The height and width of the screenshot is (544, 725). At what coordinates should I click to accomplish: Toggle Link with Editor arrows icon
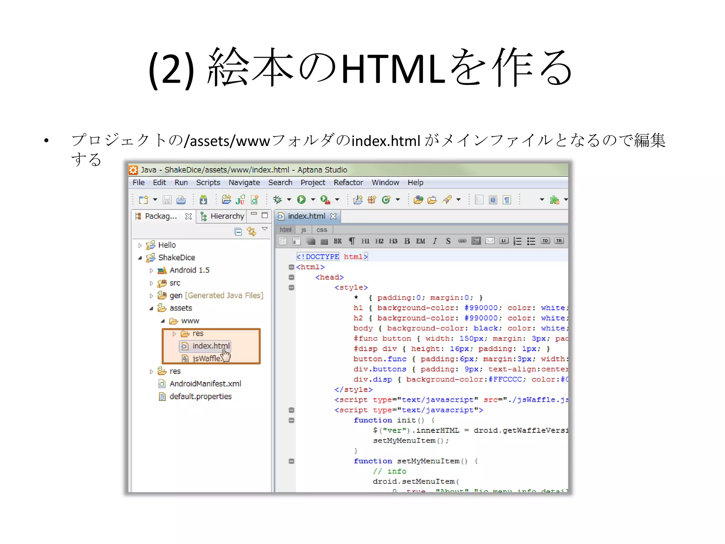coord(251,232)
